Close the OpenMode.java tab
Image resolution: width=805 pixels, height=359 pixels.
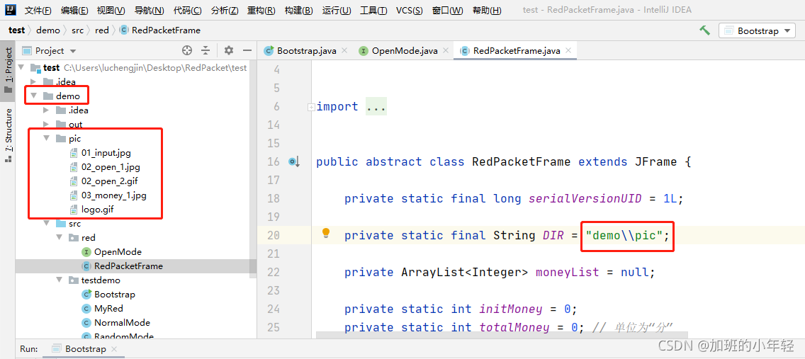(446, 51)
